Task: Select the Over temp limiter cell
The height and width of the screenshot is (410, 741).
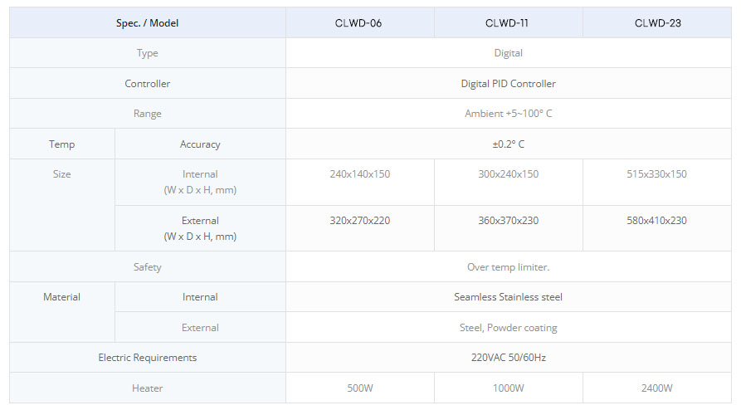Action: 508,267
